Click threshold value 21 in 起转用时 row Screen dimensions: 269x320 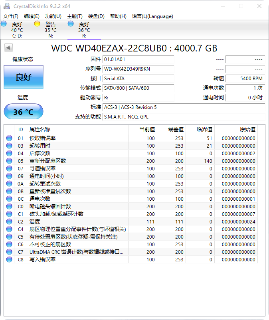tap(210, 146)
